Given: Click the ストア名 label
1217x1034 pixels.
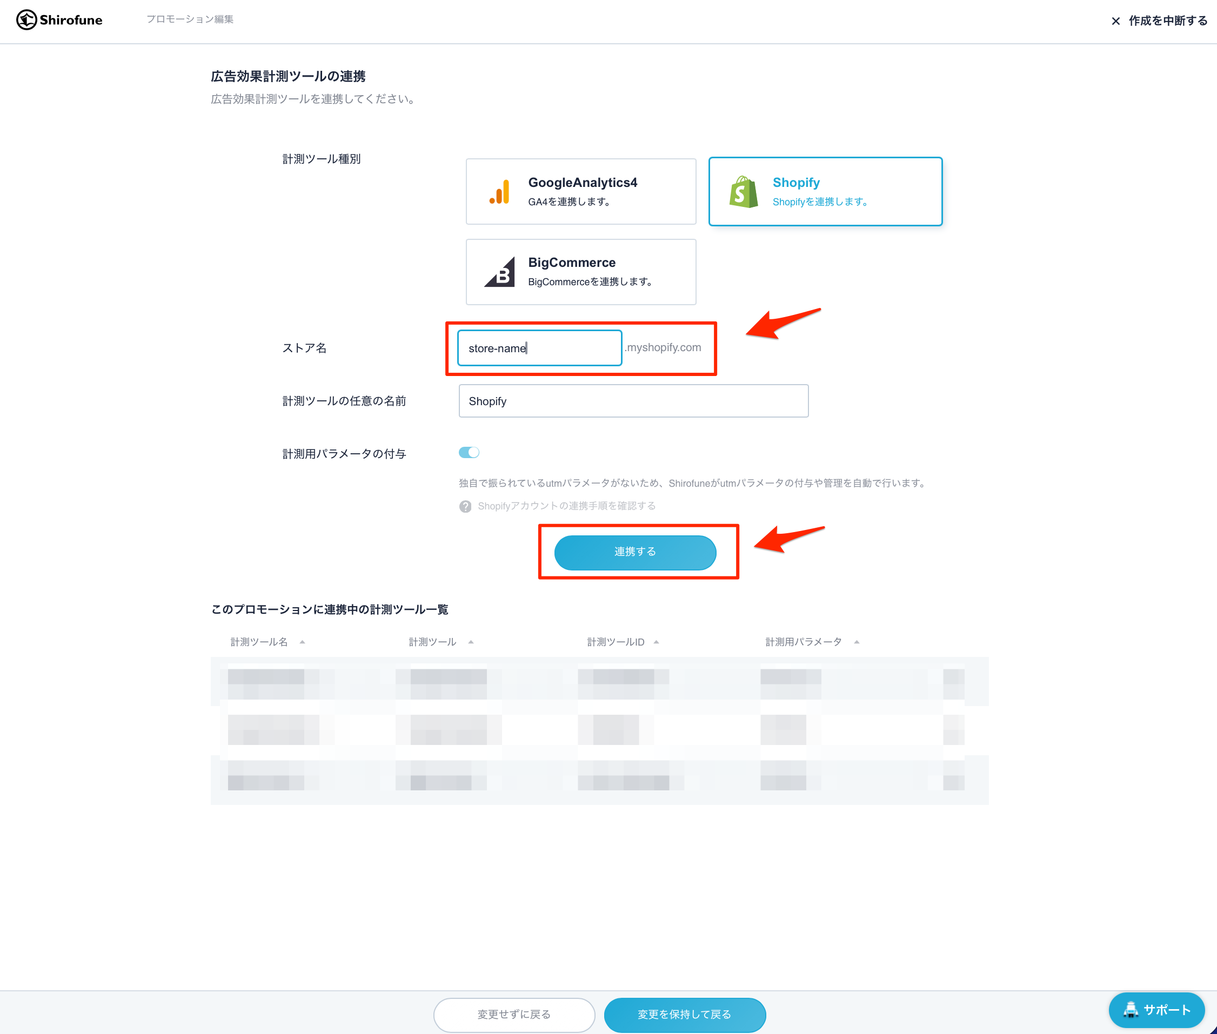Looking at the screenshot, I should pyautogui.click(x=304, y=348).
